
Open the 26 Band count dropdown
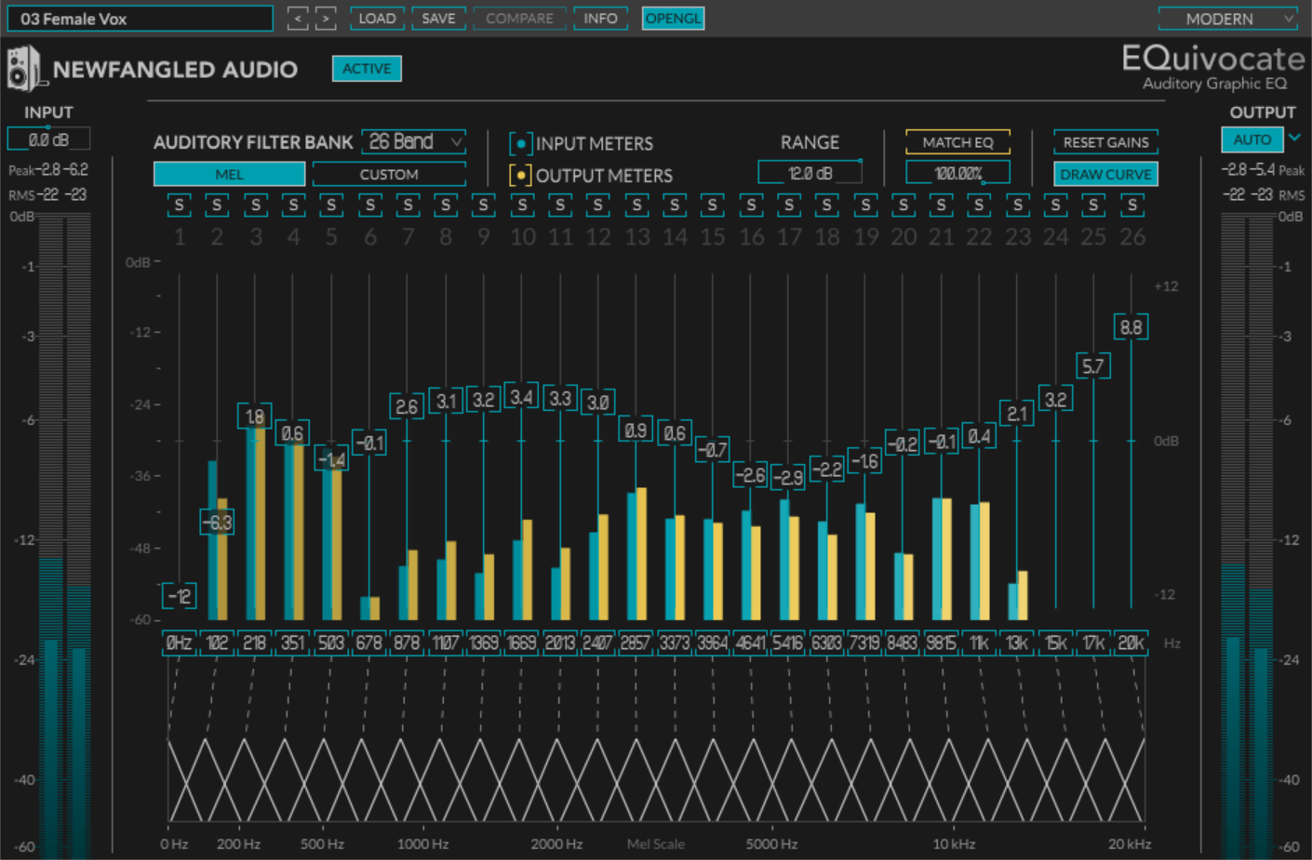(x=413, y=141)
